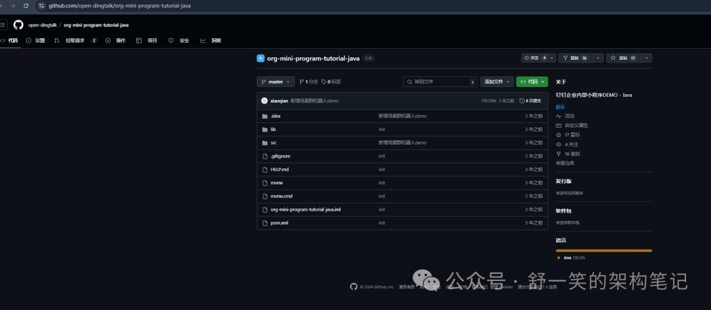This screenshot has height=310, width=711.
Task: Open the hamburger navigation menu
Action: tap(3, 25)
